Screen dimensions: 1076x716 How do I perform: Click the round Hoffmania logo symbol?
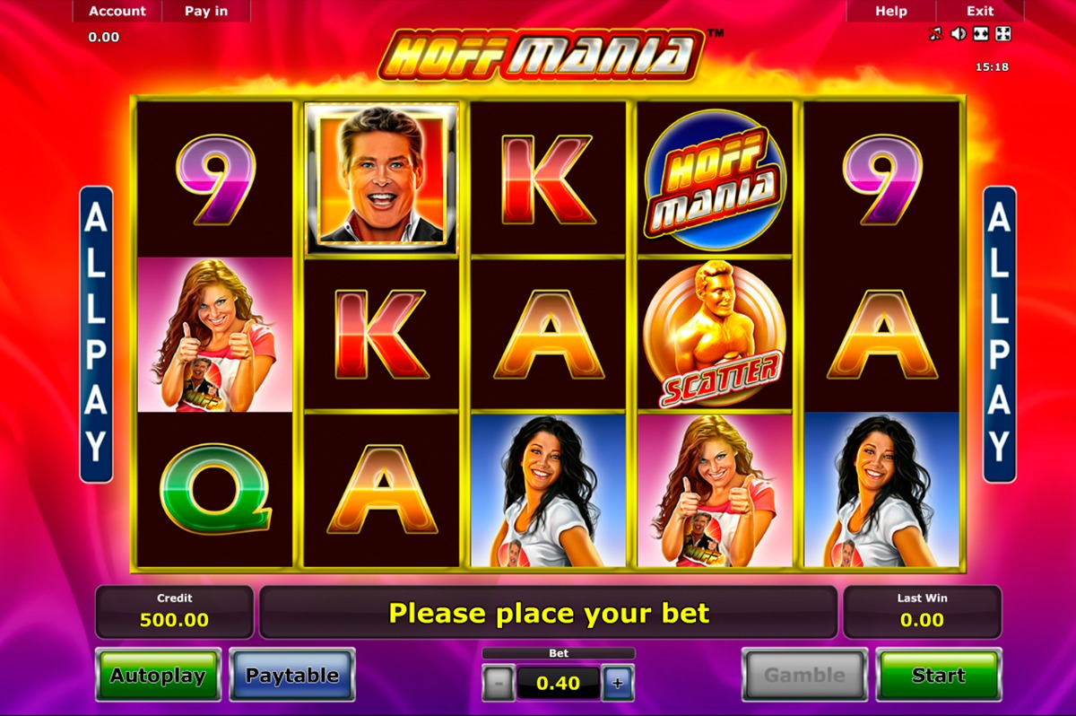click(x=715, y=179)
